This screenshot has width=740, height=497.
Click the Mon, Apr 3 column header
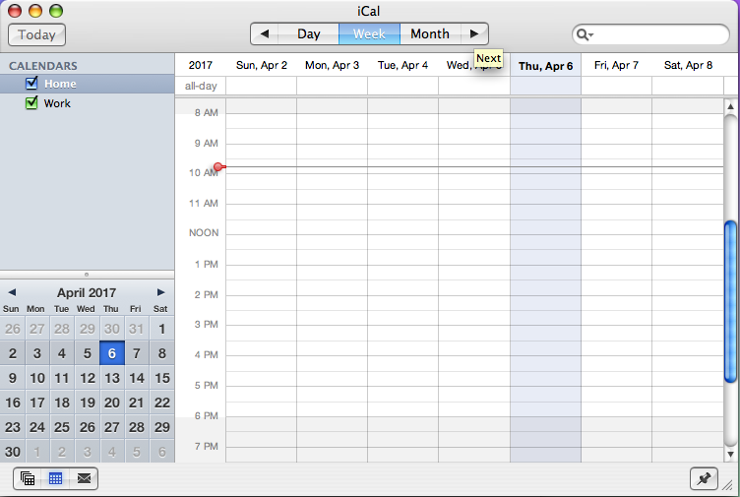coord(332,65)
